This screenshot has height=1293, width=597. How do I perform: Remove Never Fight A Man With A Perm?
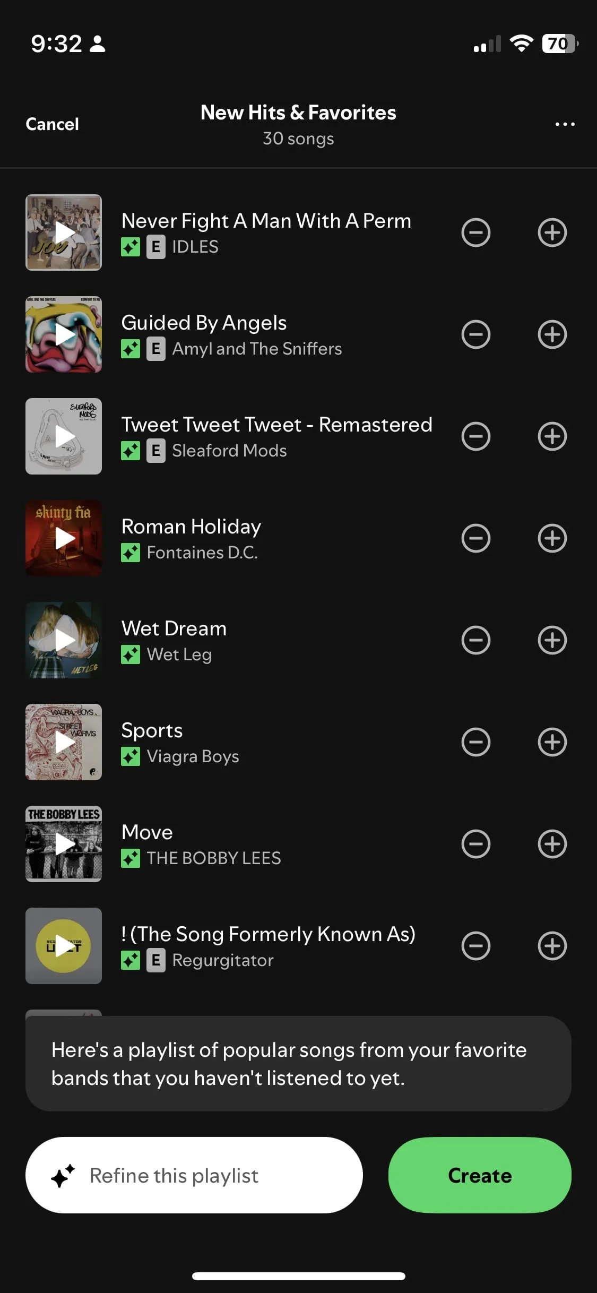(475, 232)
